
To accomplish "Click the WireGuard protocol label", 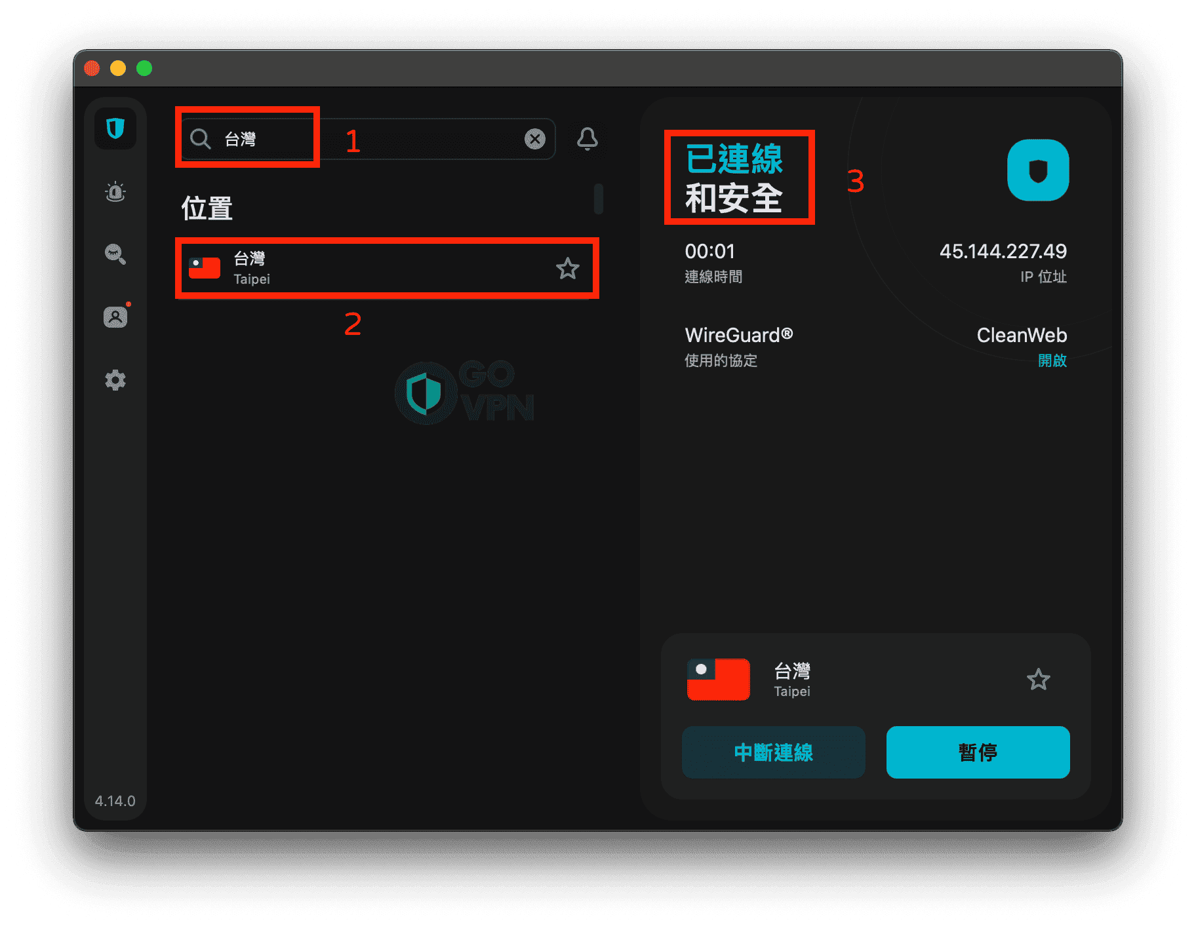I will [738, 336].
